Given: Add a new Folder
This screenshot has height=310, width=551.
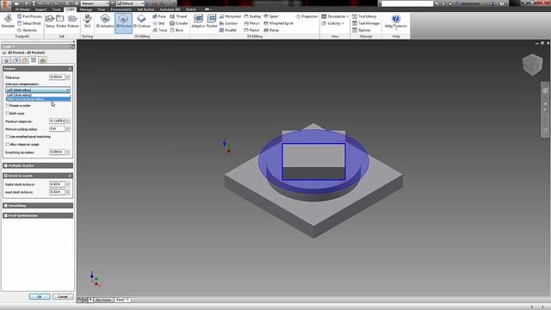Looking at the screenshot, I should point(61,22).
